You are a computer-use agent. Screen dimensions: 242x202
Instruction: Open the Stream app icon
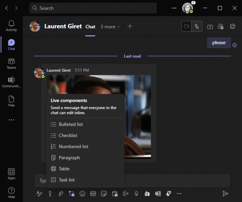click(125, 194)
